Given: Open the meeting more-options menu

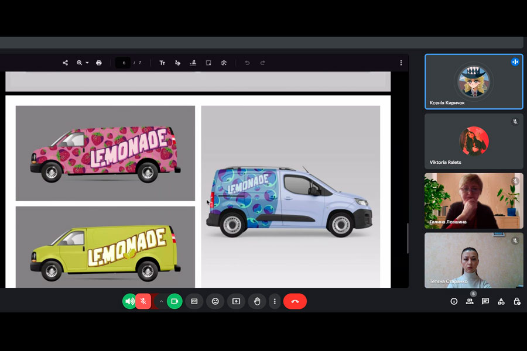Looking at the screenshot, I should click(275, 301).
